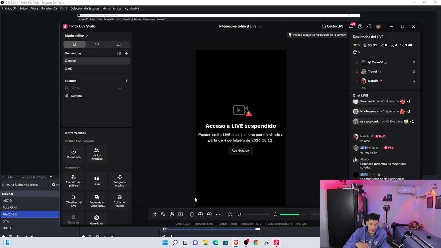Click the media and music icon

point(163,214)
